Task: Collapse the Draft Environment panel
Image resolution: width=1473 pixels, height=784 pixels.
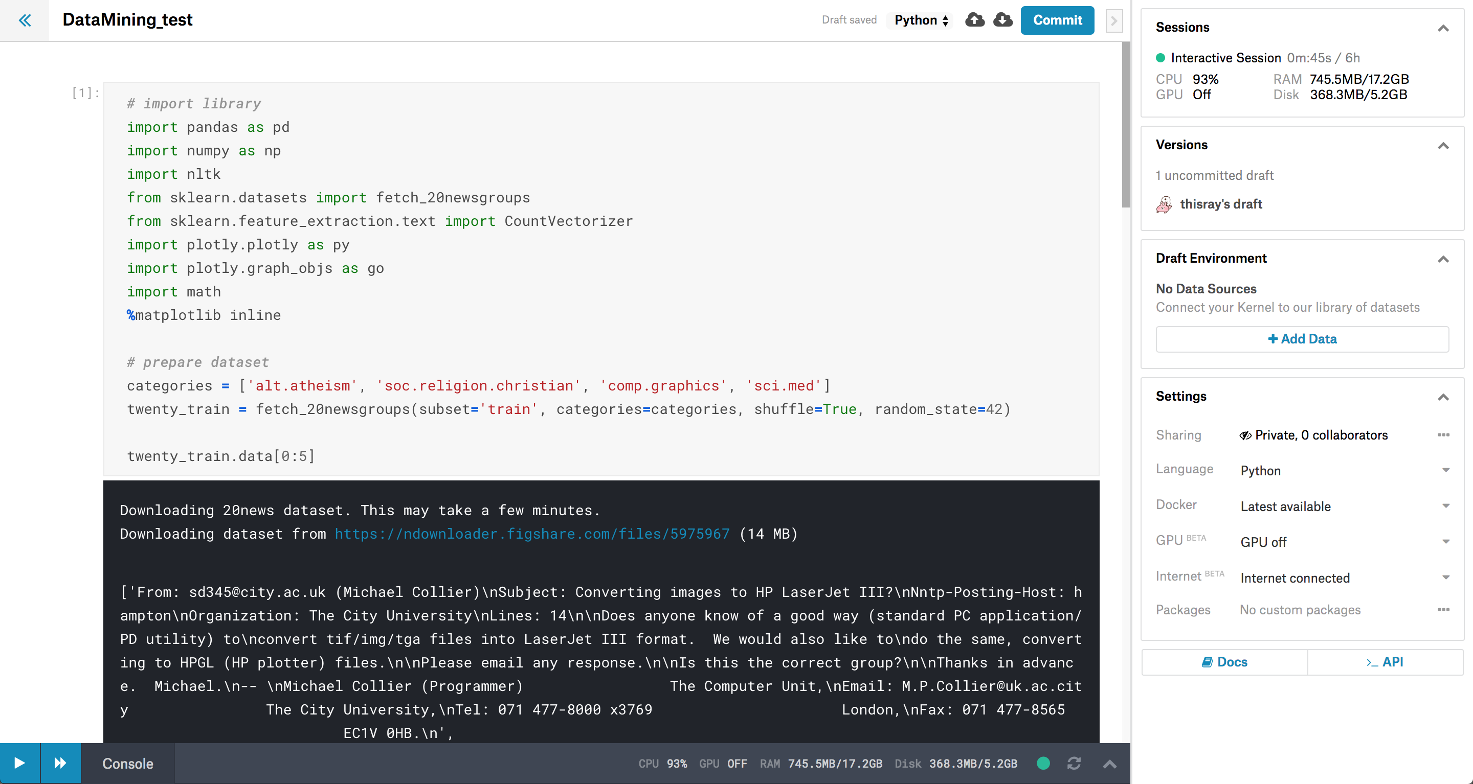Action: tap(1443, 260)
